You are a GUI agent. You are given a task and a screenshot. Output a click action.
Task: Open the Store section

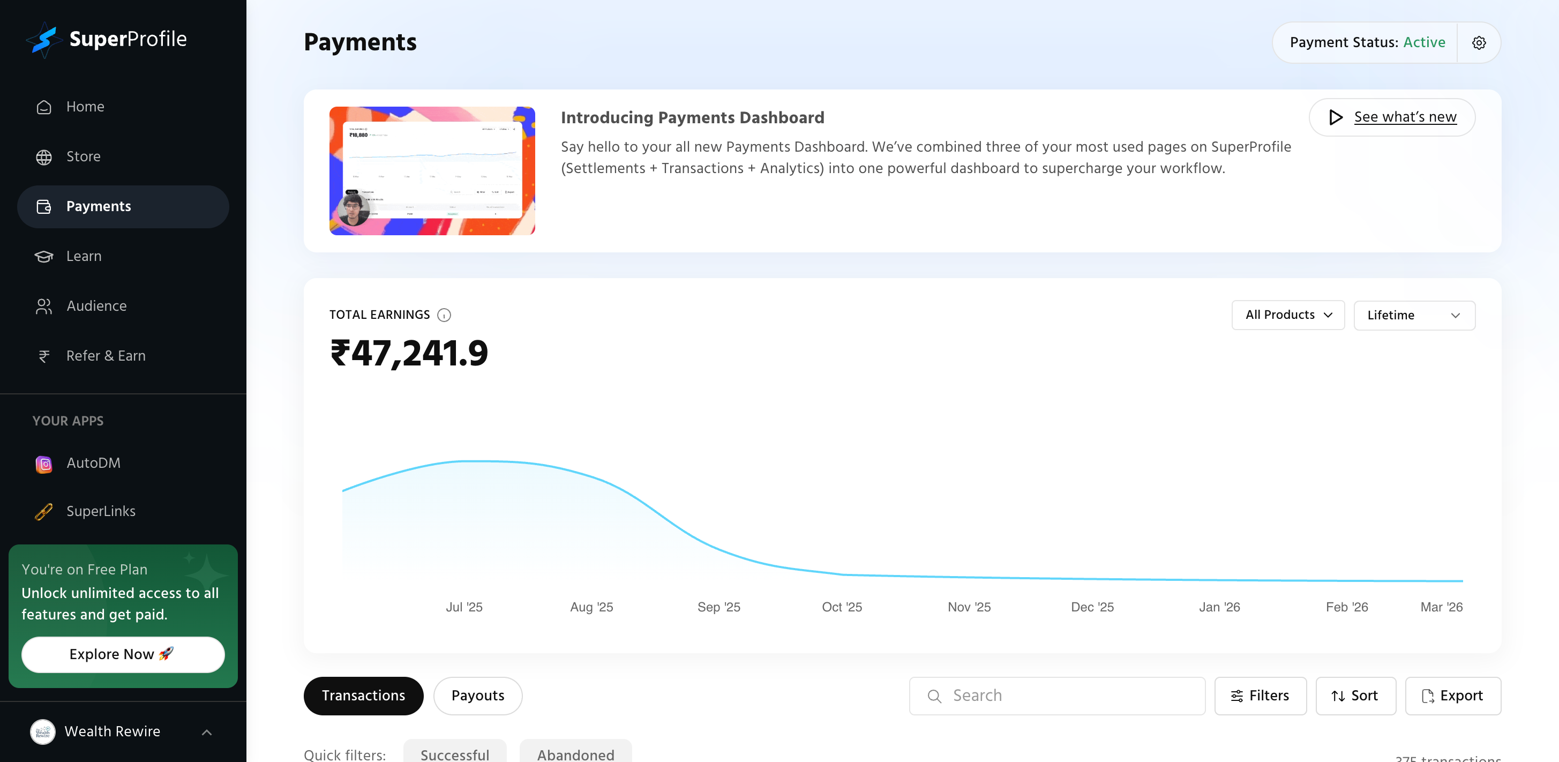(x=83, y=157)
